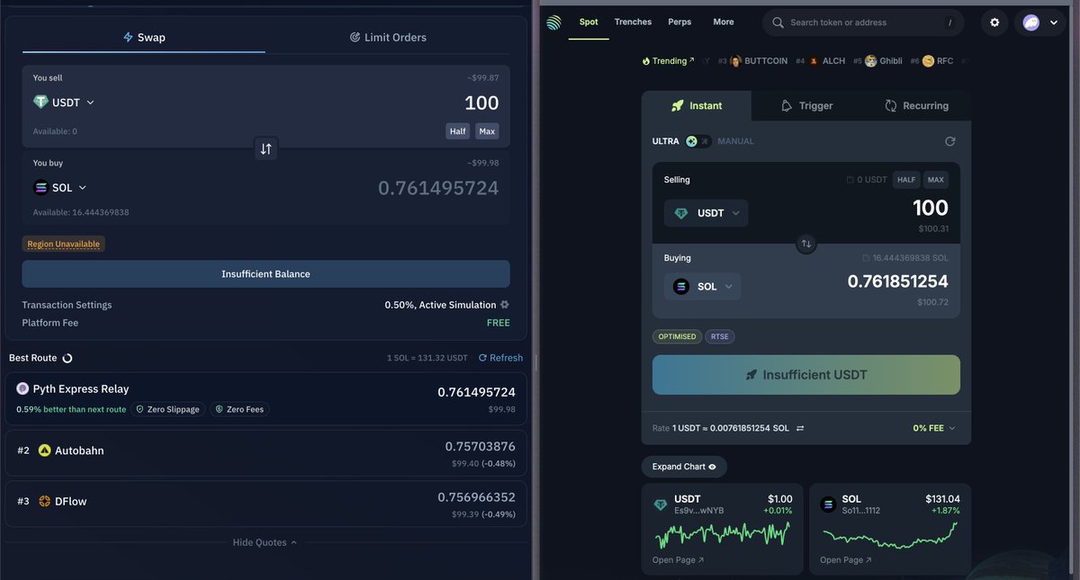Select the #3 DFlow route
The image size is (1080, 580).
(265, 504)
